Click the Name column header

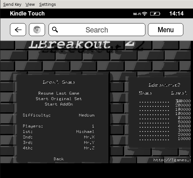tap(145, 93)
